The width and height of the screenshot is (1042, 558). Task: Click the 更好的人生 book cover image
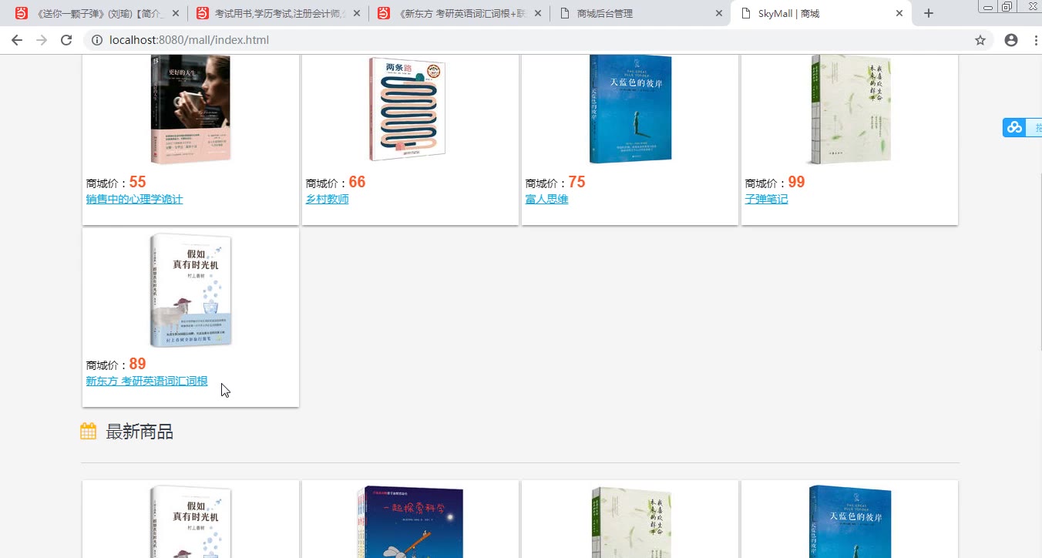[x=190, y=109]
